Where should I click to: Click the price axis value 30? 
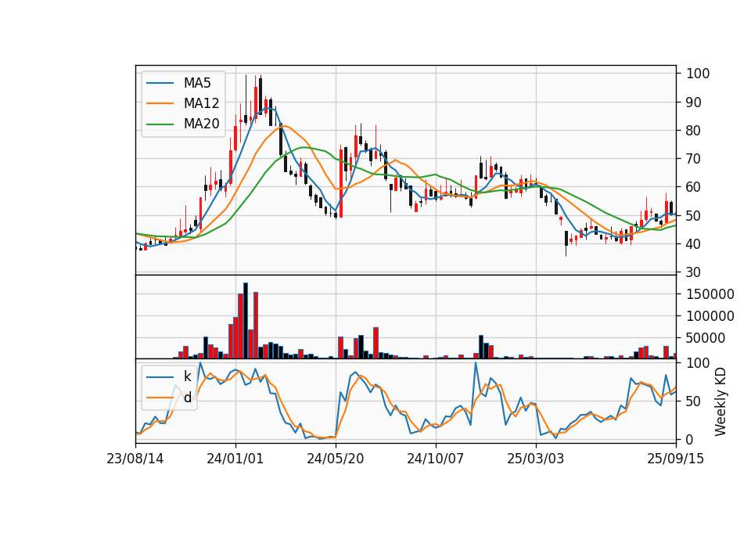tap(694, 272)
